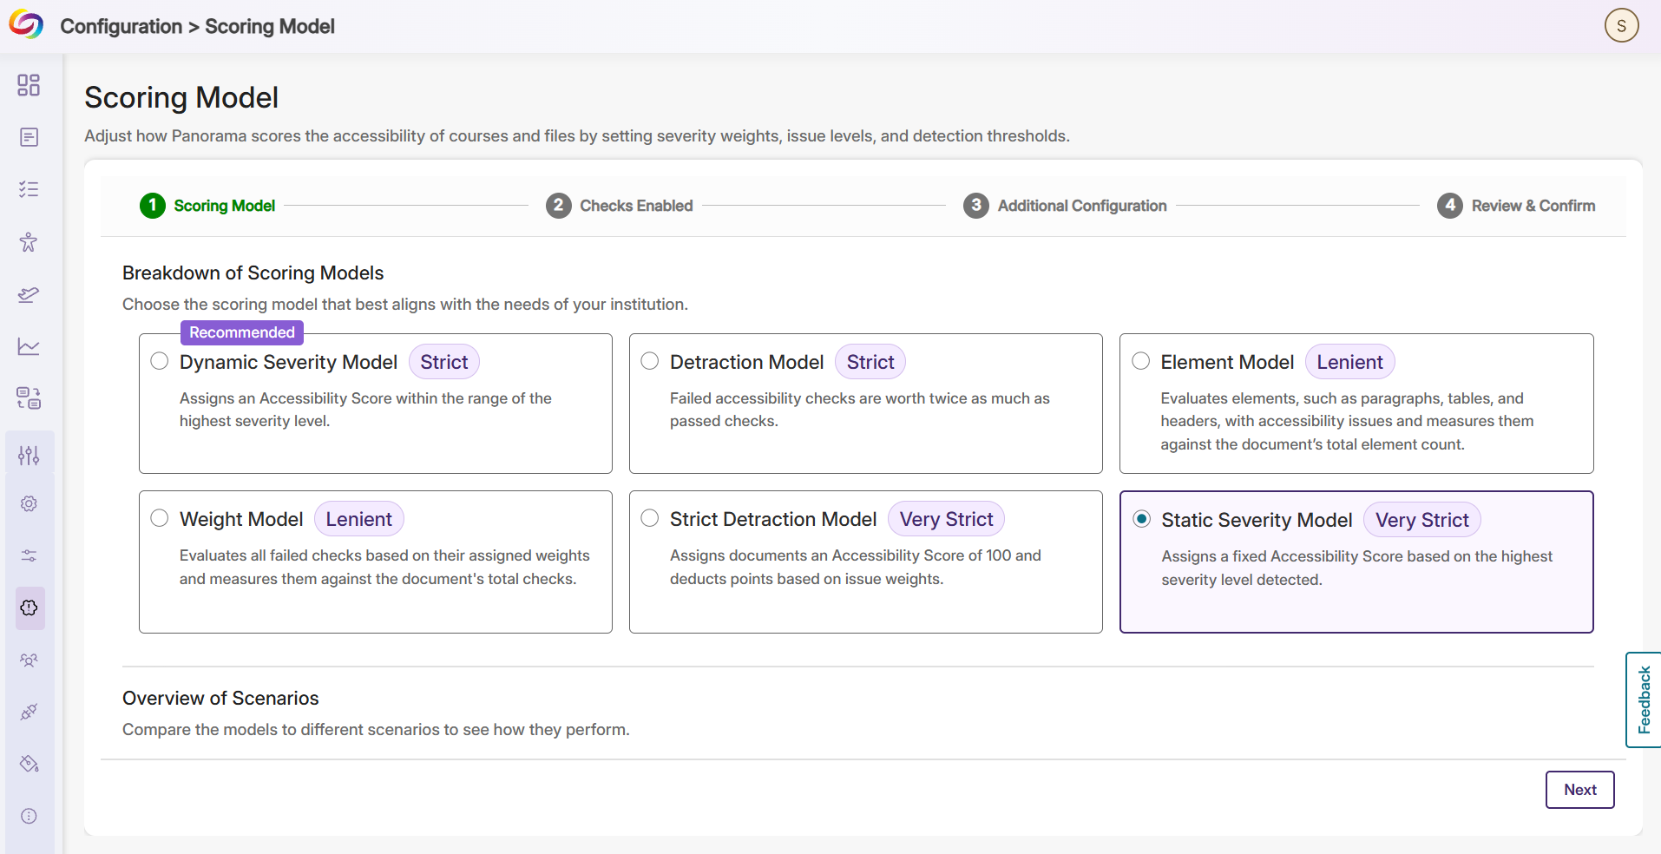
Task: Click the 'Assigns a fixed Accessibility Score' description
Action: point(1357,568)
